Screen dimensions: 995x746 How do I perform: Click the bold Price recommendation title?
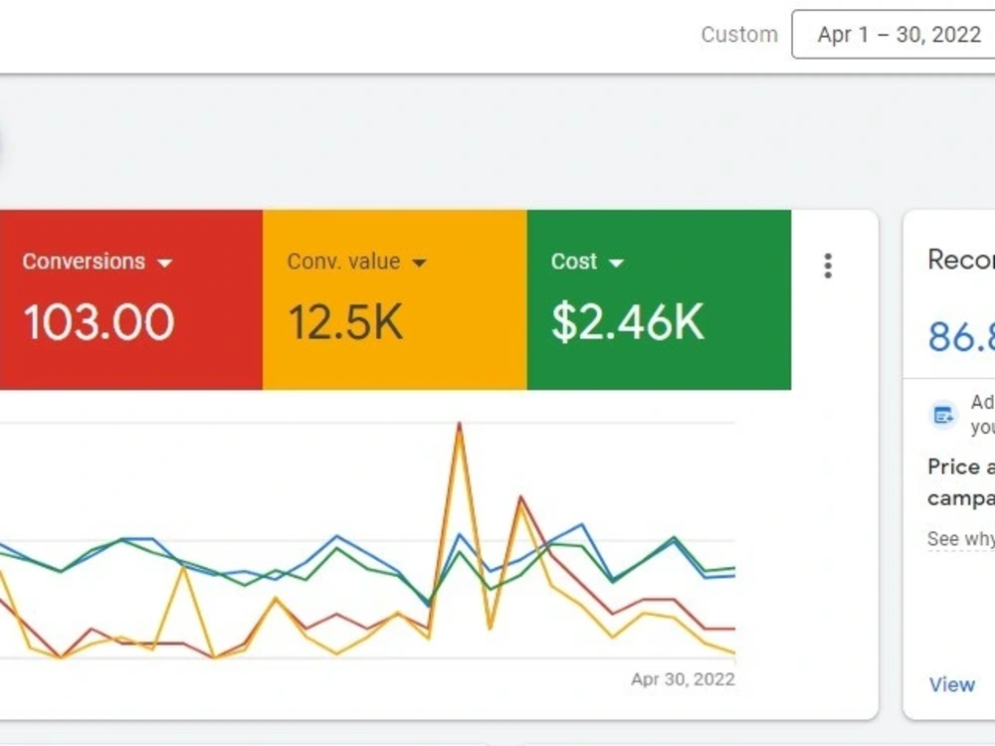pos(961,482)
